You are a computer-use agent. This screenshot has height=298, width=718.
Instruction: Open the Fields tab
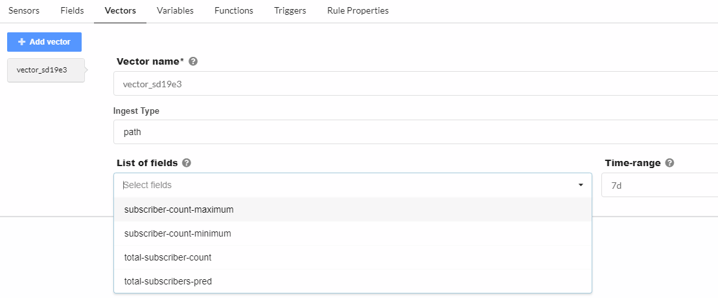72,11
